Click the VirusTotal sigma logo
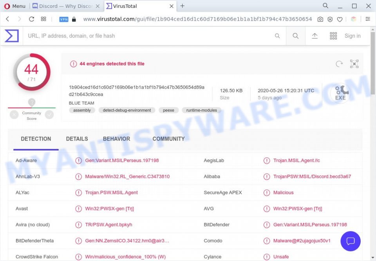Image resolution: width=376 pixels, height=261 pixels. 12,36
